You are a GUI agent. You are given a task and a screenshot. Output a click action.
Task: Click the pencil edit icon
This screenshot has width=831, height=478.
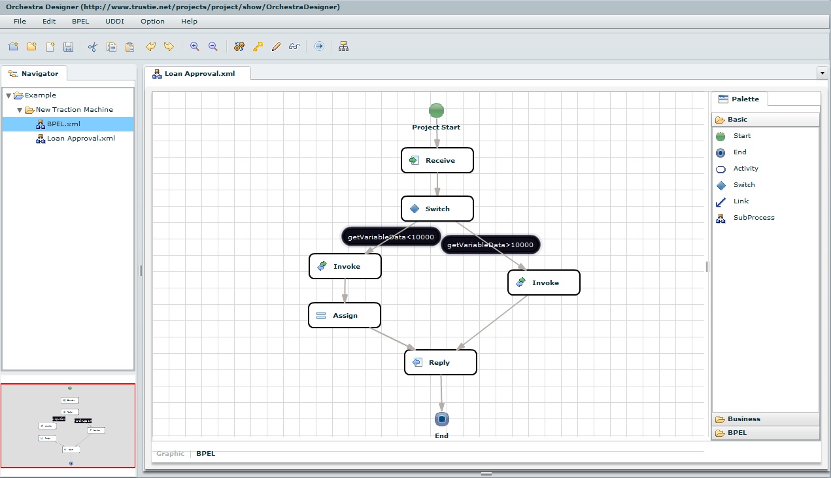pyautogui.click(x=275, y=46)
